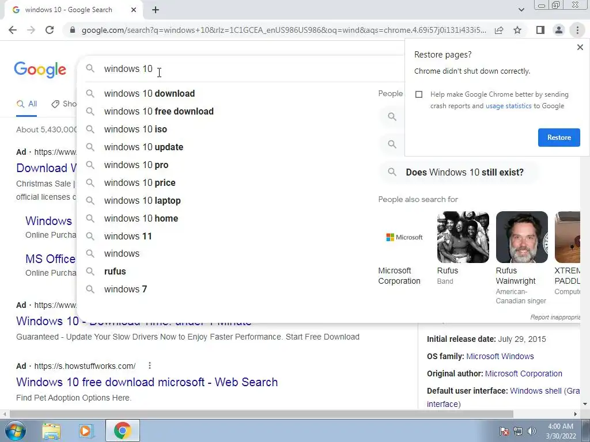Click in the windows 10 search box
590x442 pixels.
point(241,69)
